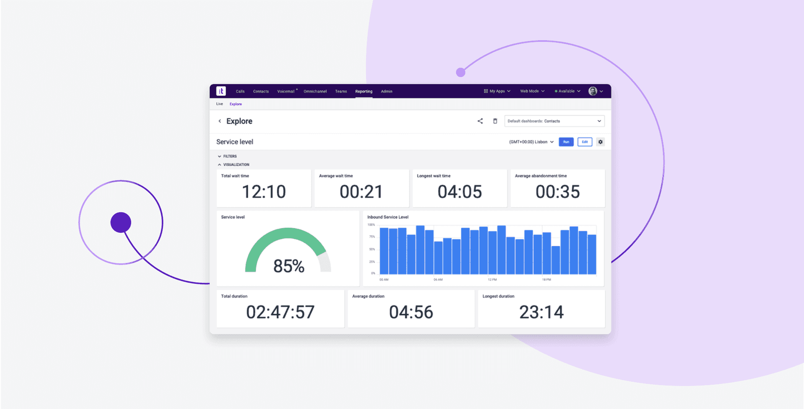Click the trash icon to delete the dashboard
Screen dimensions: 804x409
[x=495, y=121]
